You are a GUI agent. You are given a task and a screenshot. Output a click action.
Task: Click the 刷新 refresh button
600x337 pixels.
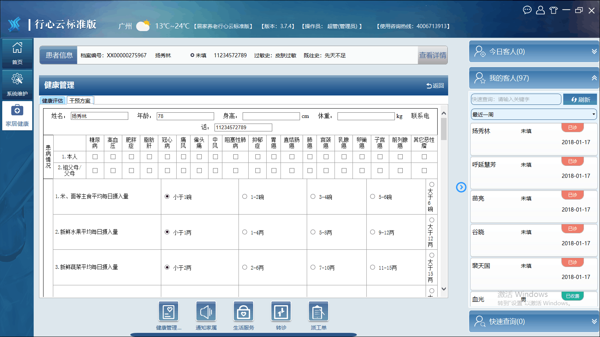point(580,100)
